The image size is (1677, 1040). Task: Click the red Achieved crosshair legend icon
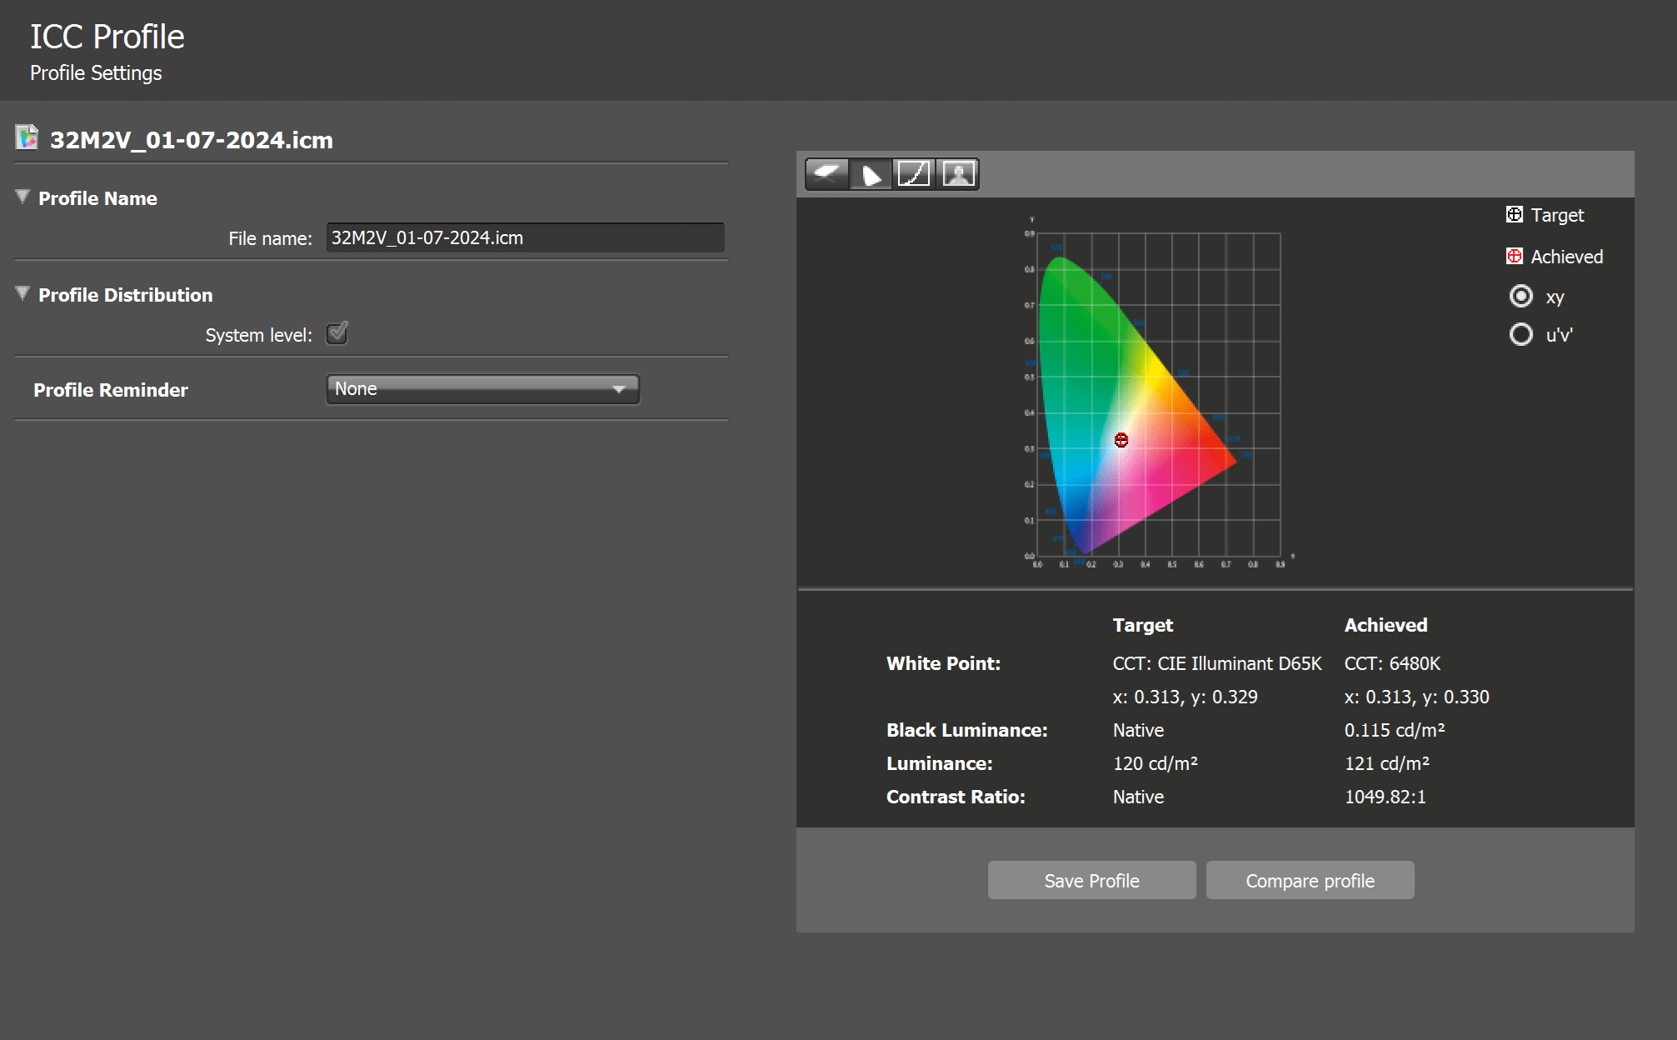click(1514, 257)
